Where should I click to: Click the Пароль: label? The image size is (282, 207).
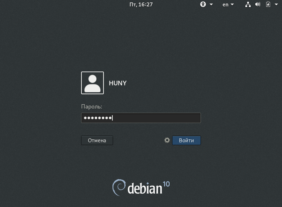(x=91, y=107)
